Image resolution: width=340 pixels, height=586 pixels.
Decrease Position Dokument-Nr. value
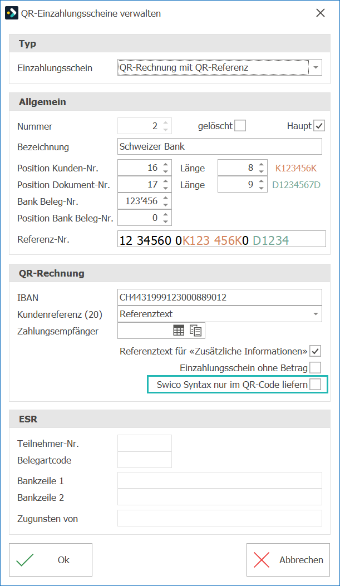[x=165, y=188]
